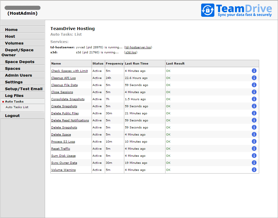Image resolution: width=278 pixels, height=218 pixels.
Task: Click Logout in the sidebar
Action: coord(22,115)
